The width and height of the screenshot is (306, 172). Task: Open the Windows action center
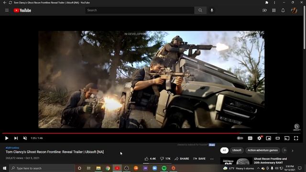(x=300, y=168)
